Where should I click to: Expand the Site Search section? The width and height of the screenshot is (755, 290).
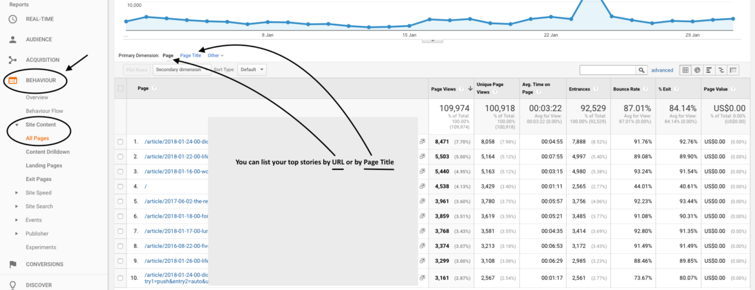tap(17, 206)
